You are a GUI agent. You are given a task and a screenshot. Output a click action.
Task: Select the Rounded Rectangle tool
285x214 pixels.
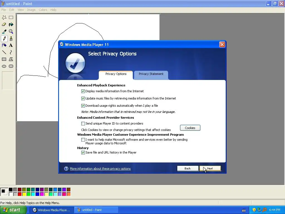[11, 66]
